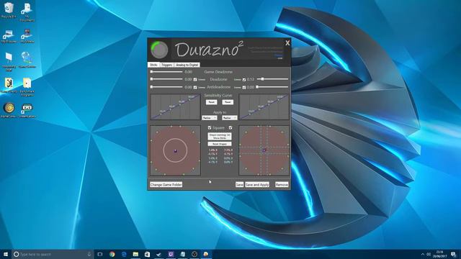Click the Durazno round green-ring logo
Screen dimensions: 461x259
coord(159,50)
